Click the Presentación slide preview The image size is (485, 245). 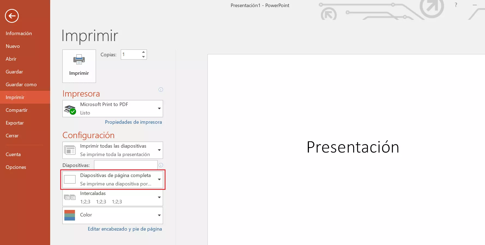[346, 150]
